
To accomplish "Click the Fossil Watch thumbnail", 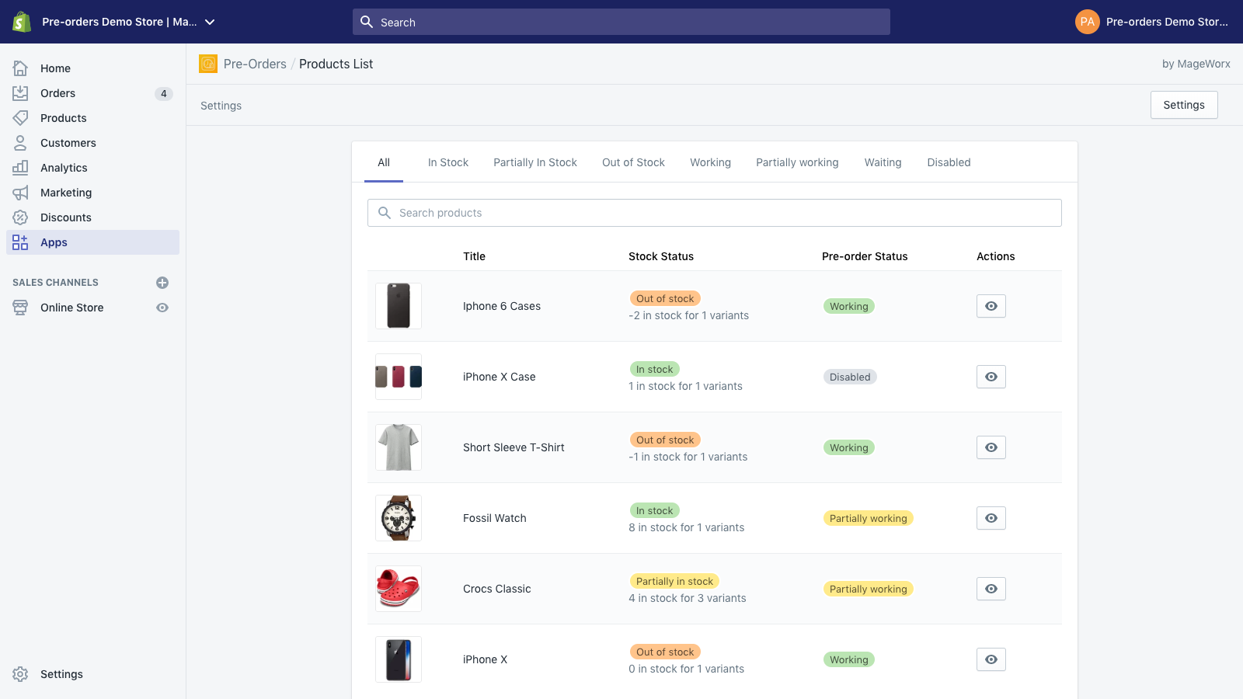I will 399,518.
